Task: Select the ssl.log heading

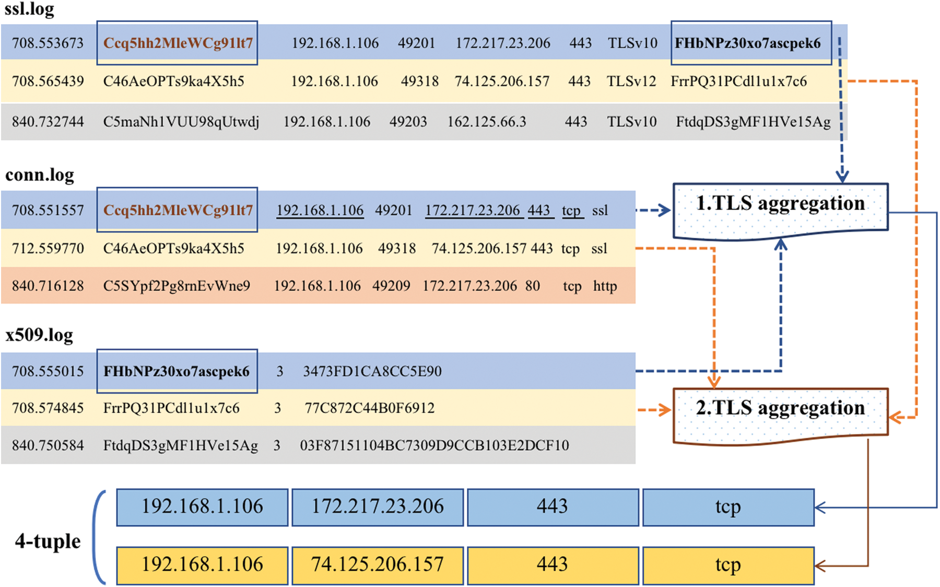Action: 29,9
